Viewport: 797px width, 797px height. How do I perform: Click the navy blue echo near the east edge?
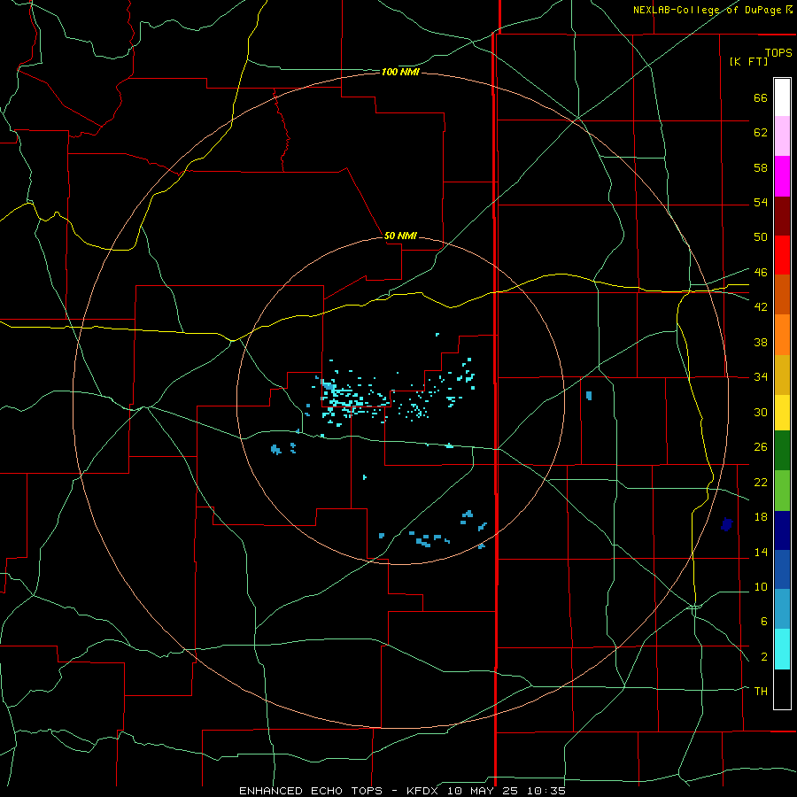726,524
